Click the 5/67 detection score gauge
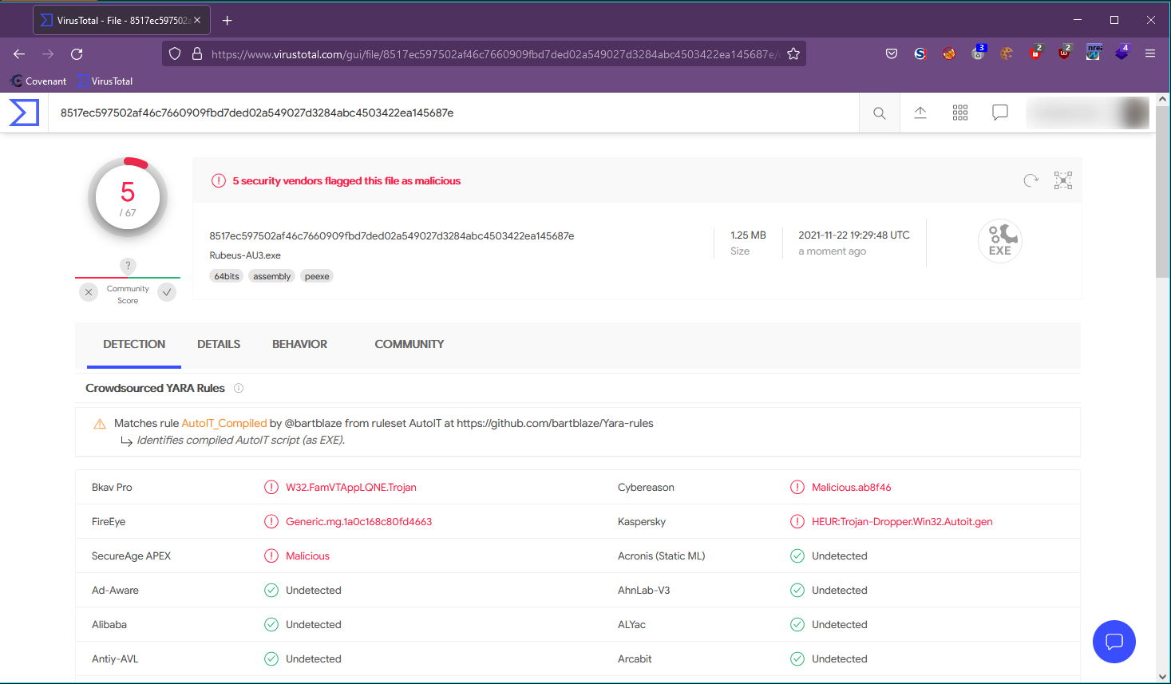1171x684 pixels. (x=128, y=198)
